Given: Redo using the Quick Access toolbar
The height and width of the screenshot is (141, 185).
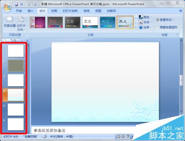Looking at the screenshot, I should pyautogui.click(x=29, y=5).
